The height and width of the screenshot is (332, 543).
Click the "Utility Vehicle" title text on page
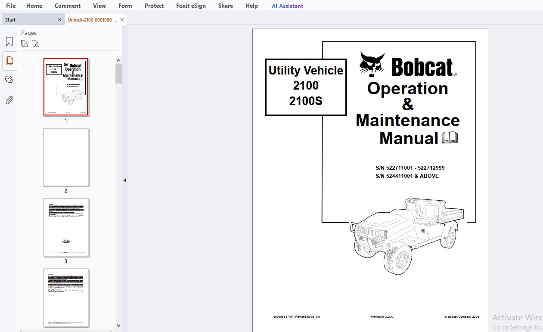pos(306,70)
